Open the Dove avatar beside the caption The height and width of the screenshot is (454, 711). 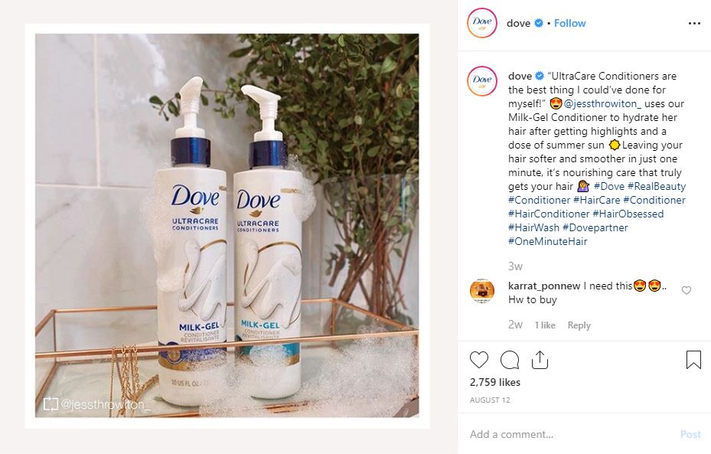(x=482, y=81)
